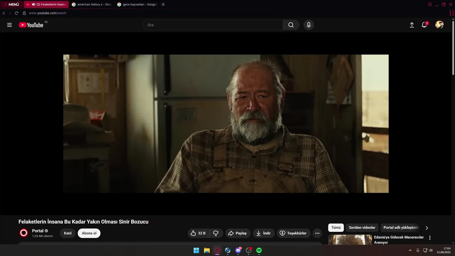This screenshot has width=455, height=256.
Task: Click video title Felaketlerin İnsana Bu Kadar
Action: click(84, 222)
